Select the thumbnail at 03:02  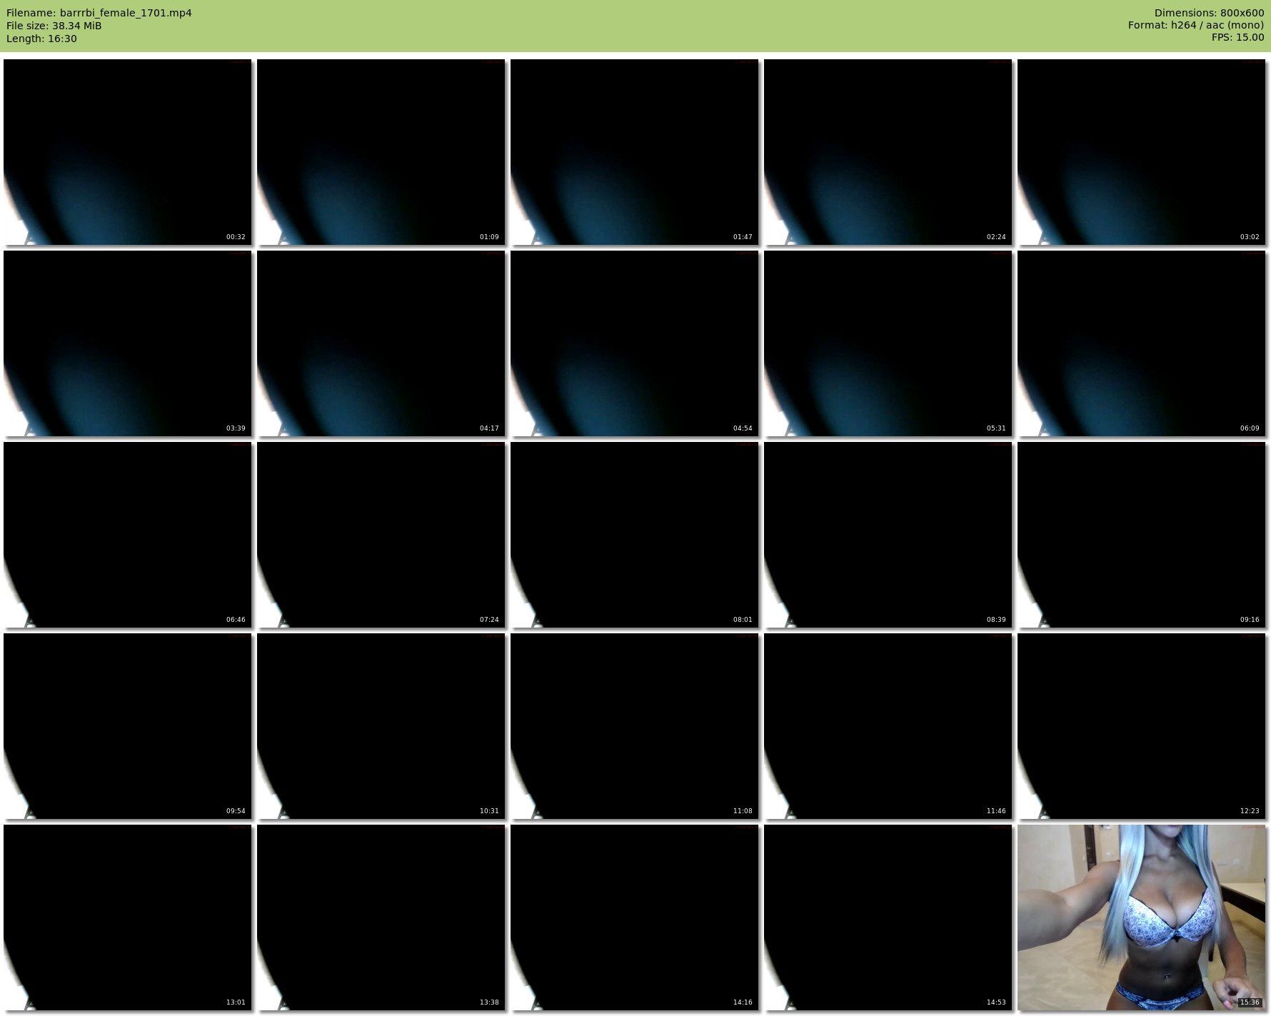[1141, 152]
